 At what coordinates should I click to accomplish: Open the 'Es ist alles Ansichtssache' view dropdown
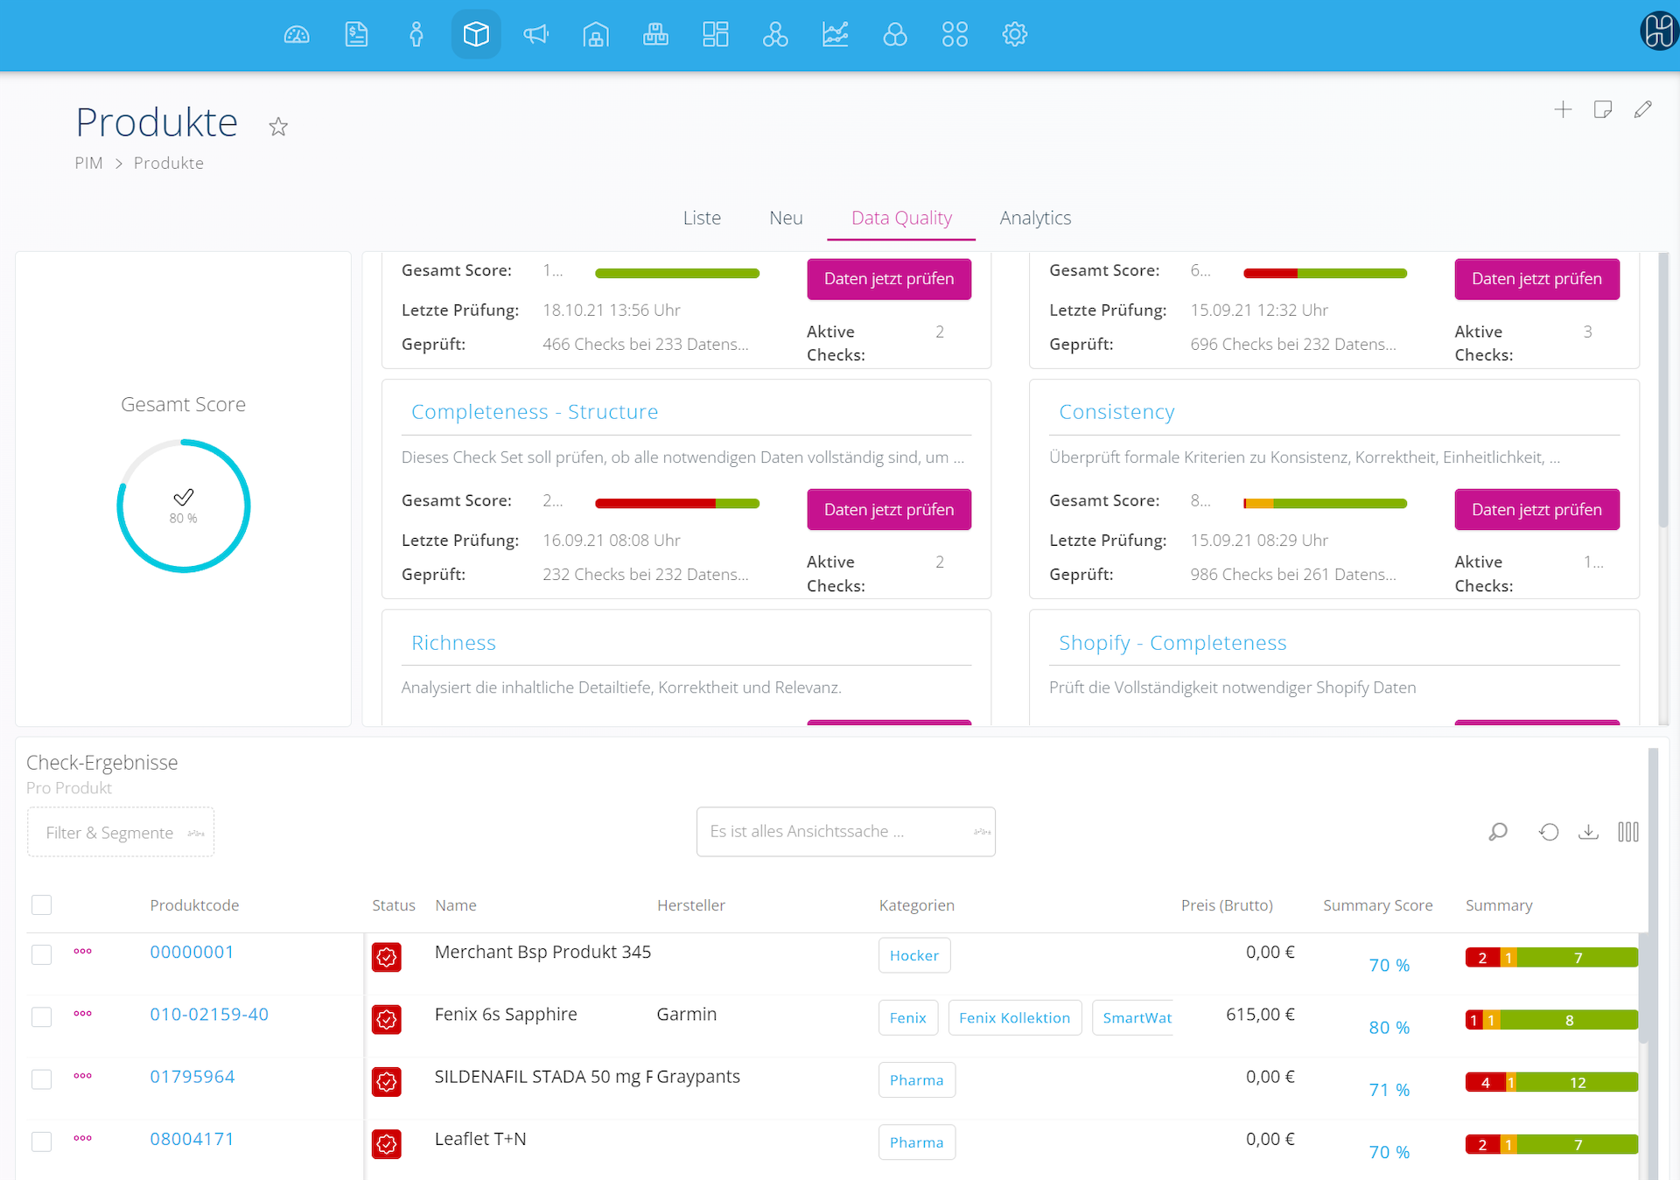click(845, 832)
